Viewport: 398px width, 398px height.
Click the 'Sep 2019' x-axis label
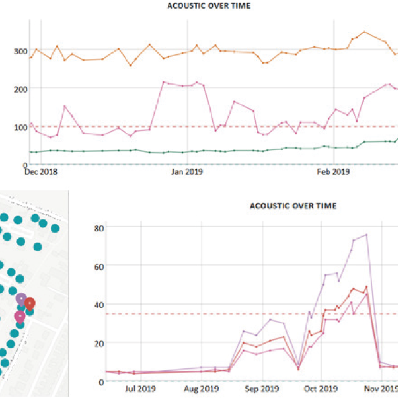[x=262, y=389]
